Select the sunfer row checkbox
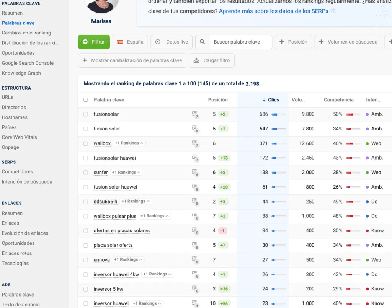 coord(86,172)
